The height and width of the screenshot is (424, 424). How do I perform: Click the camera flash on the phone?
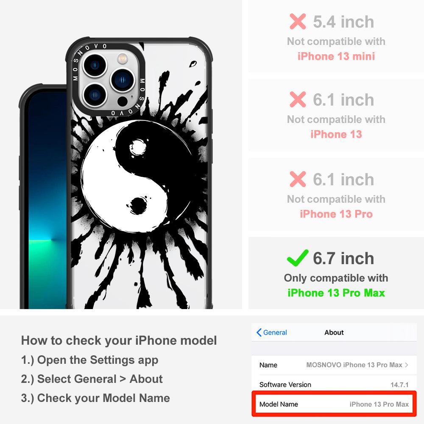(x=123, y=58)
